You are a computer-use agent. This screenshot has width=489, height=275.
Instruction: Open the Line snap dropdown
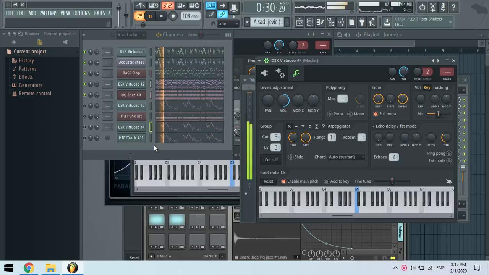pos(228,24)
